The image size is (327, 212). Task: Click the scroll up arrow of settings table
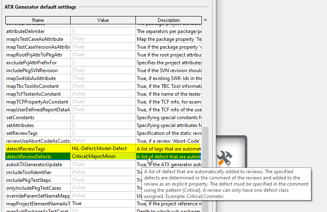pyautogui.click(x=205, y=20)
